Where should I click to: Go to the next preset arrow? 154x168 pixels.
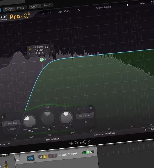point(128,5)
